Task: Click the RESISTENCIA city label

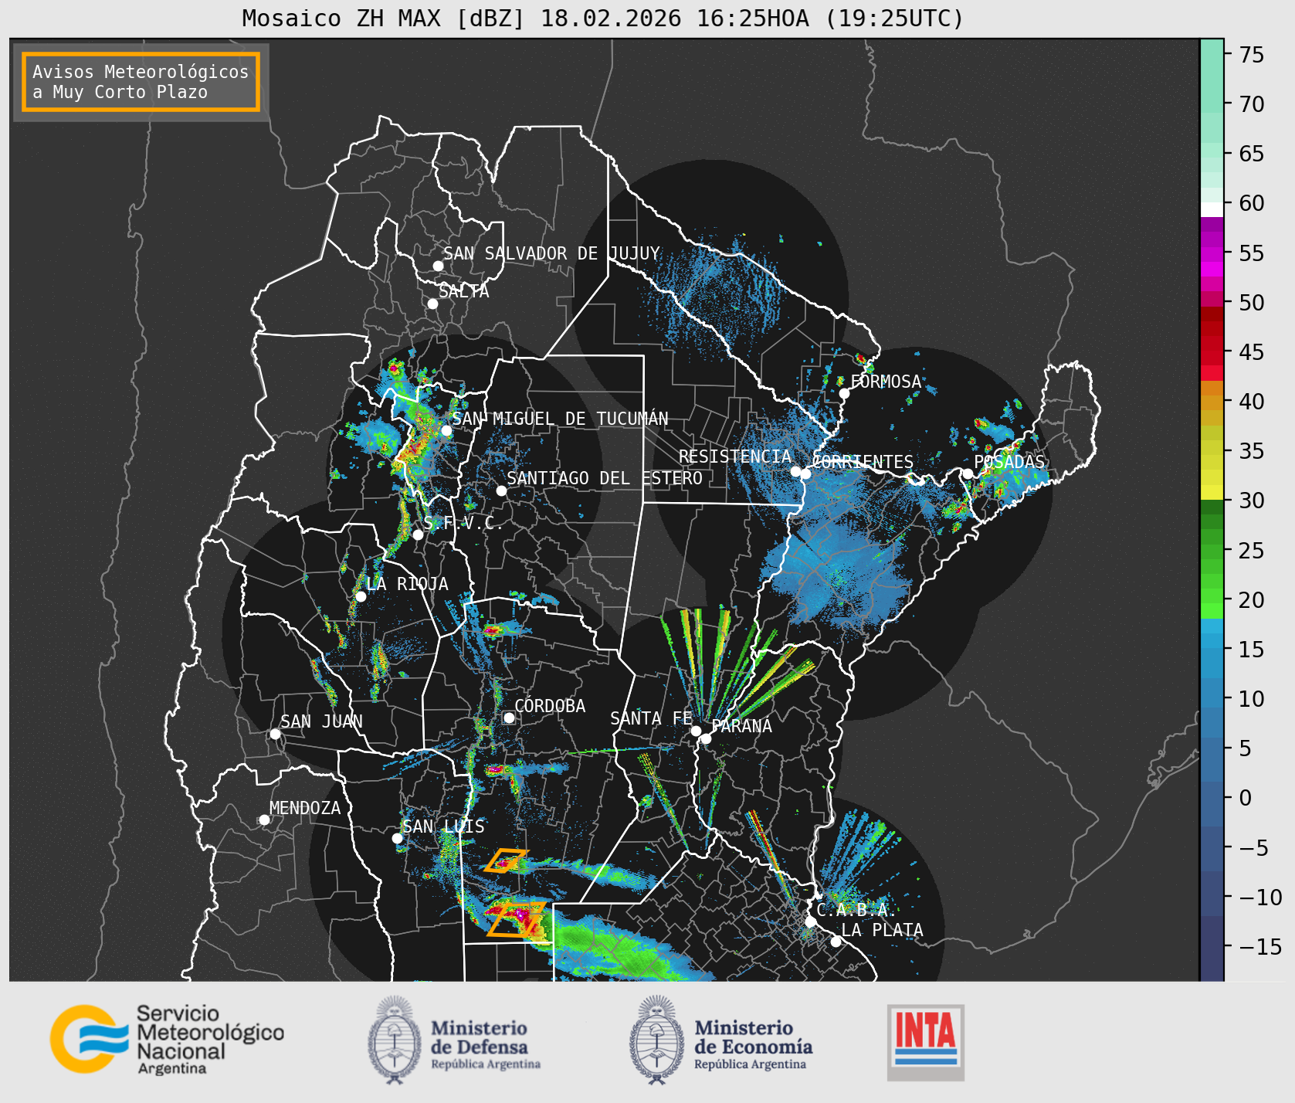Action: click(735, 456)
